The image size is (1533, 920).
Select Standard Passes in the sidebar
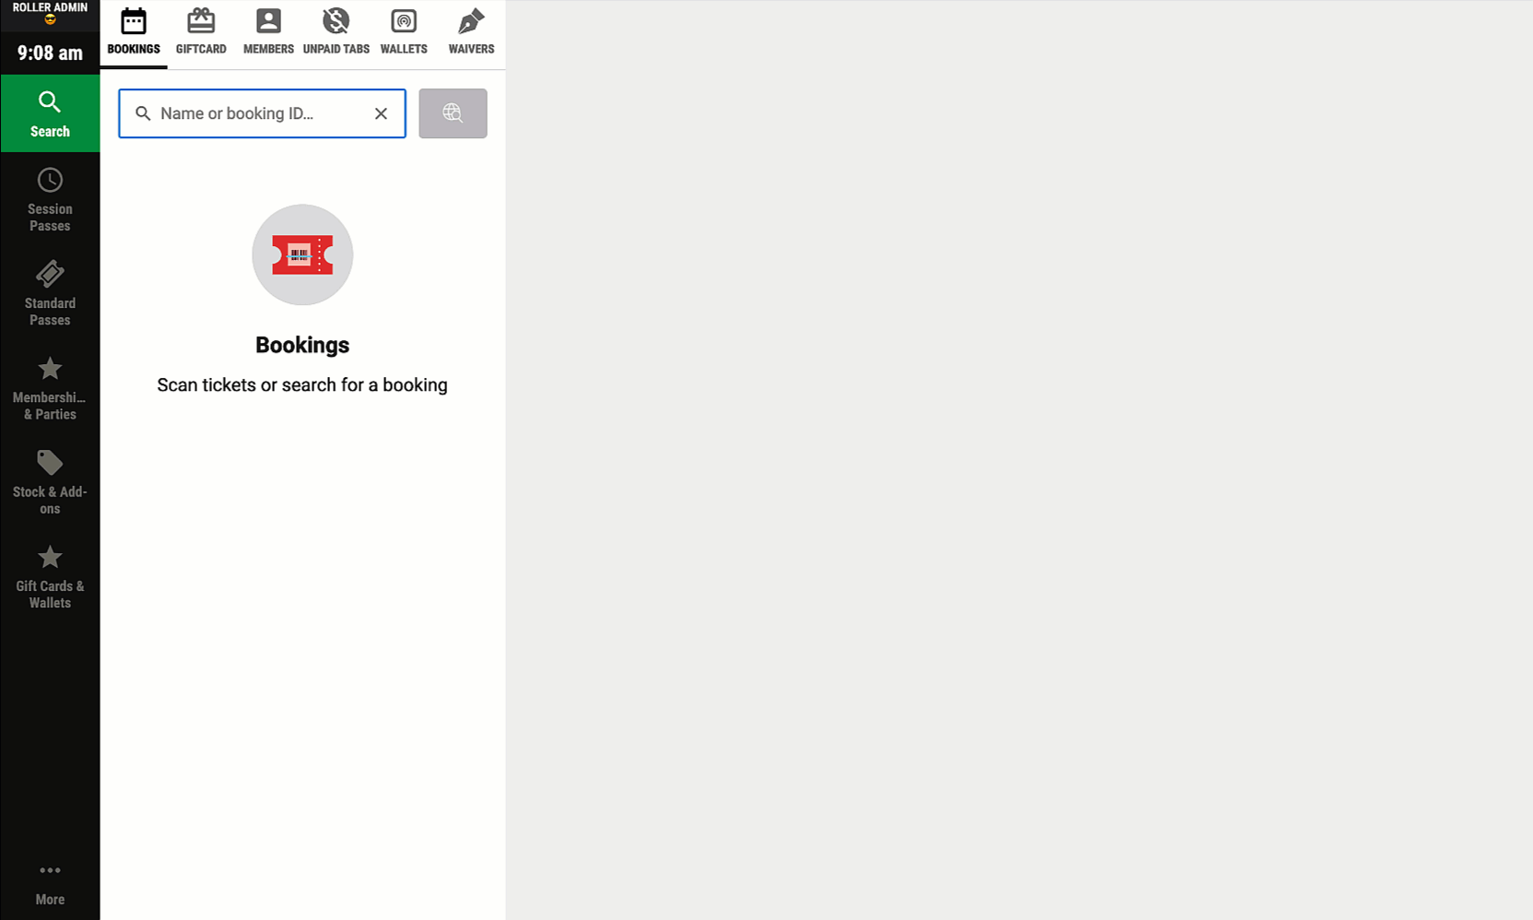[50, 293]
